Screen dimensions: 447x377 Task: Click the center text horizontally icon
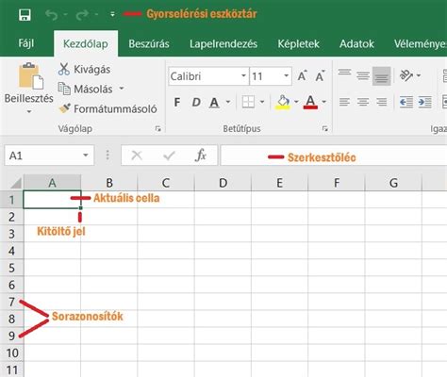tap(363, 102)
